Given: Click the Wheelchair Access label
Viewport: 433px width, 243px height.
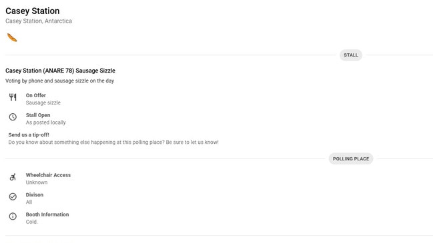Looking at the screenshot, I should tap(48, 175).
